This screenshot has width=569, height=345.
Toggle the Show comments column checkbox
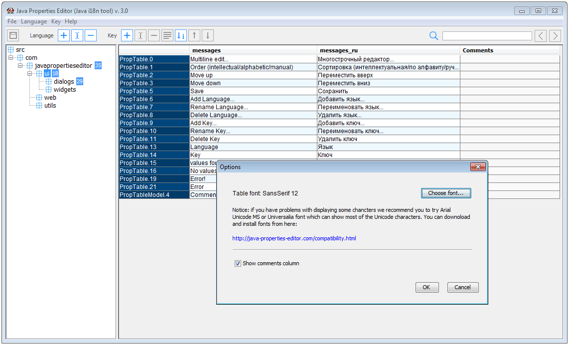click(x=238, y=263)
